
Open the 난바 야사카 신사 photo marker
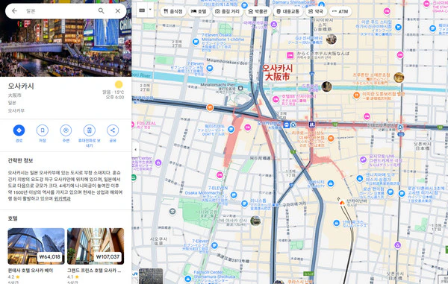255,221
